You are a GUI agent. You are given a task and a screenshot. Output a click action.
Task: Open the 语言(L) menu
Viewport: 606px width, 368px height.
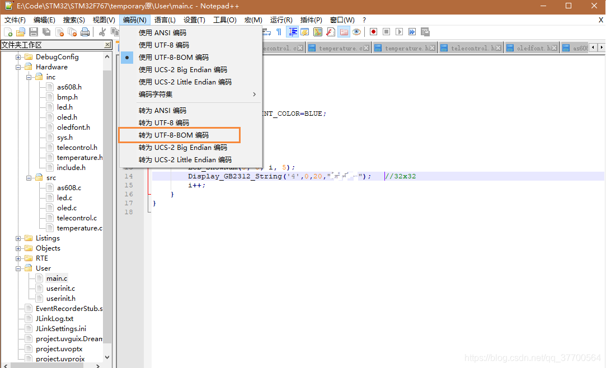[x=165, y=20]
